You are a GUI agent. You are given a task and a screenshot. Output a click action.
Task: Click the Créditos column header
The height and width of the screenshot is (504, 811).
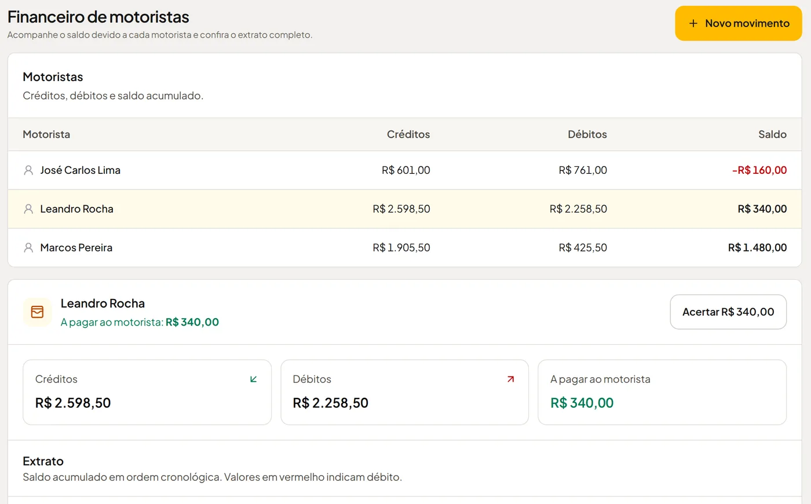pyautogui.click(x=408, y=134)
